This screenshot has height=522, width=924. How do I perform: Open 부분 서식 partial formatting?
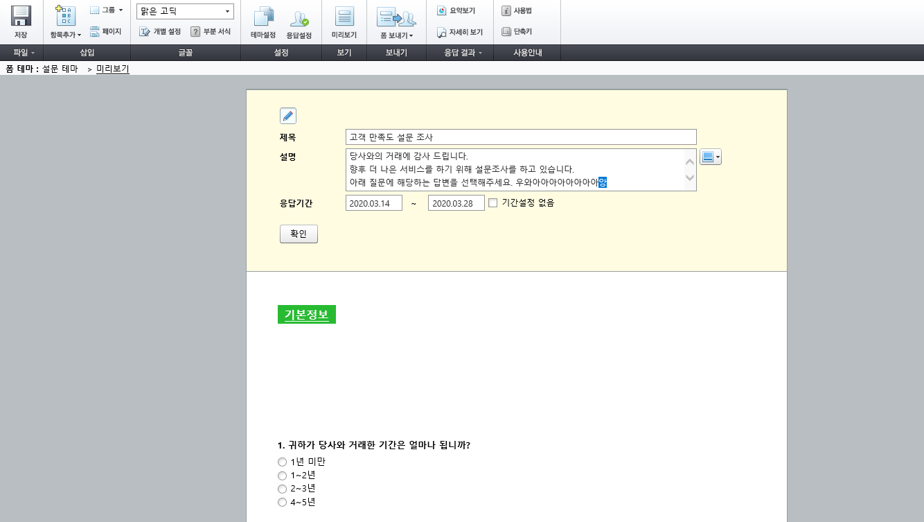(x=211, y=32)
